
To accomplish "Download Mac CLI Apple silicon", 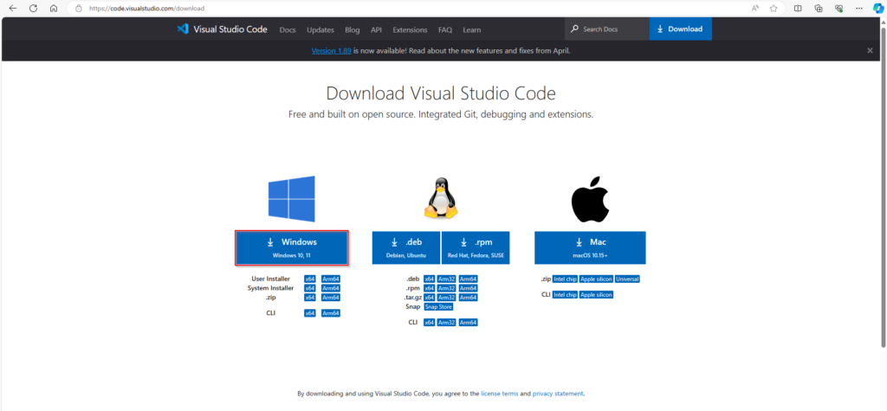I will (596, 294).
